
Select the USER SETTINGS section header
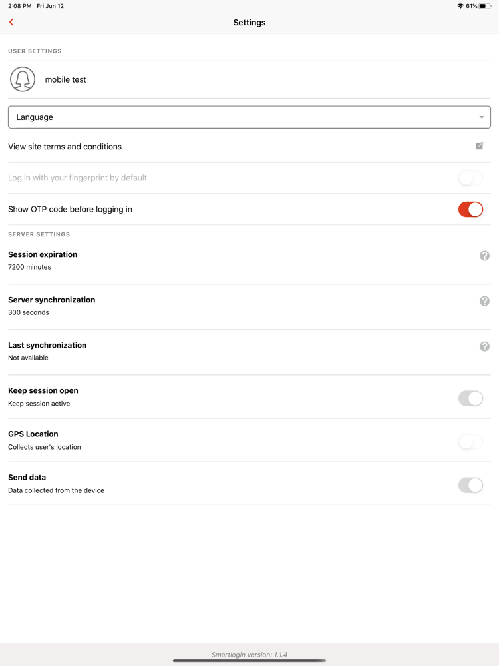click(35, 51)
